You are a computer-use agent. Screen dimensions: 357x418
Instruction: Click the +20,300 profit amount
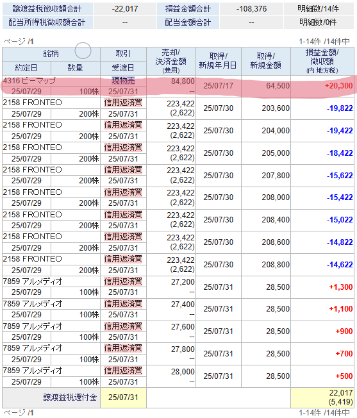pos(338,85)
